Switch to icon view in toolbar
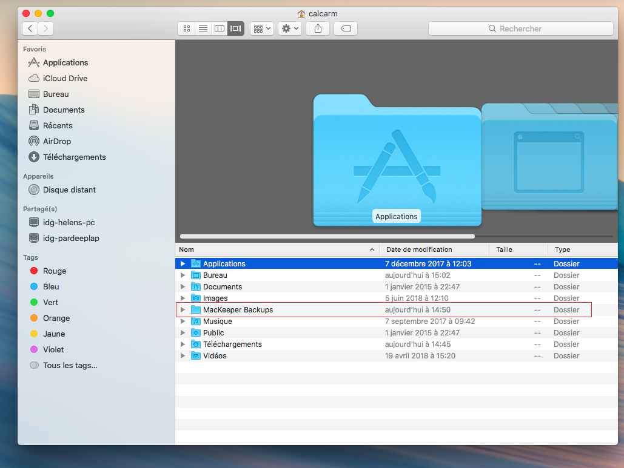Image resolution: width=624 pixels, height=468 pixels. coord(186,28)
